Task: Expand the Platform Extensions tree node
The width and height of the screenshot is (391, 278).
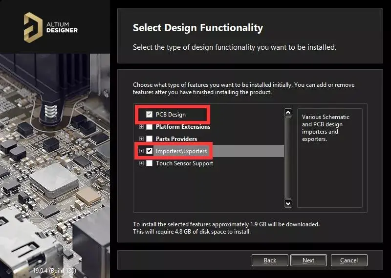Action: click(x=141, y=127)
